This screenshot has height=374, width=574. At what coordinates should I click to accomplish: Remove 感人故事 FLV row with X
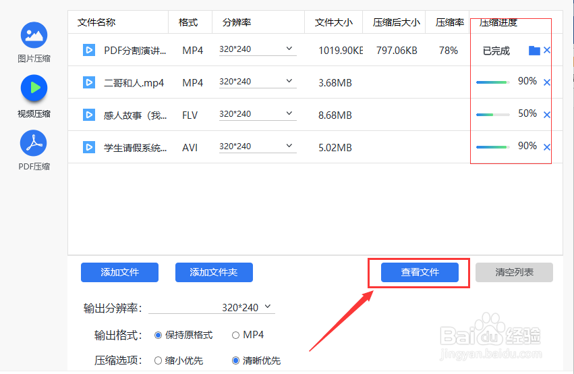coord(547,115)
